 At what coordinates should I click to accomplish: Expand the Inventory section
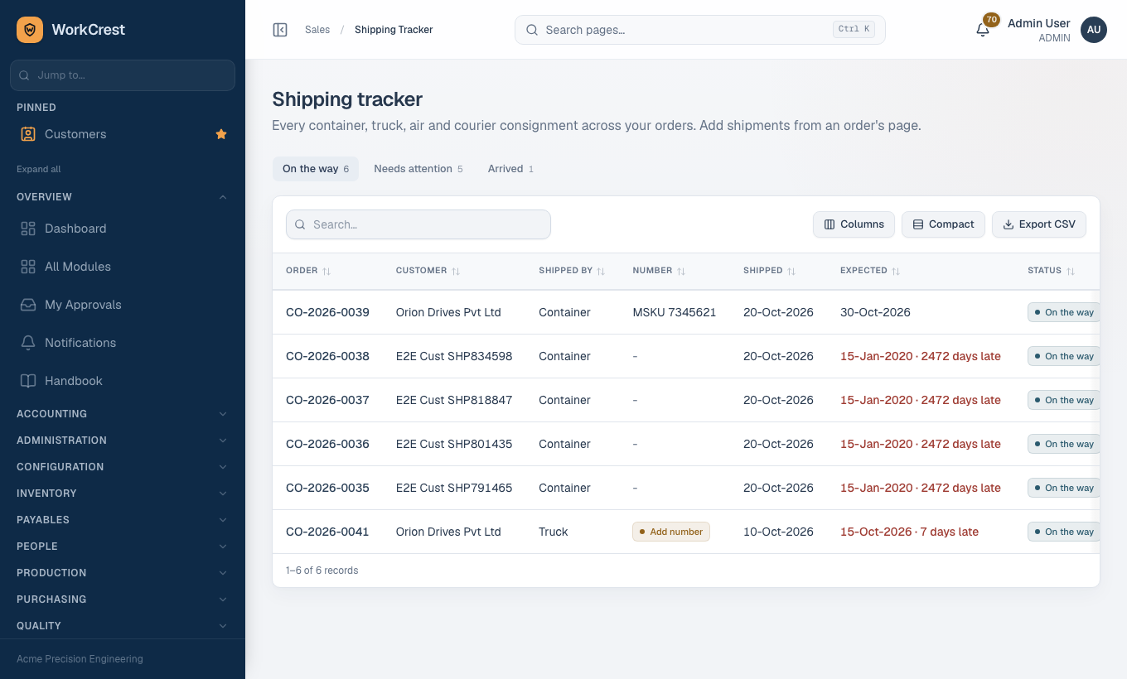pos(123,494)
